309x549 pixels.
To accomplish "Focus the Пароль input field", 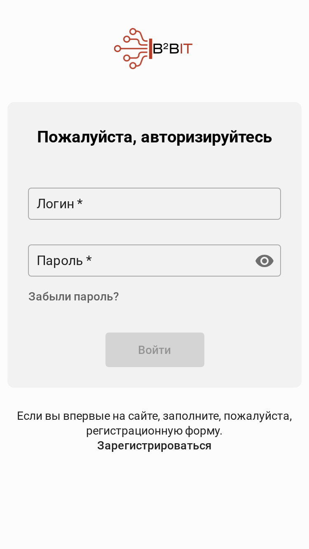I will pos(154,261).
